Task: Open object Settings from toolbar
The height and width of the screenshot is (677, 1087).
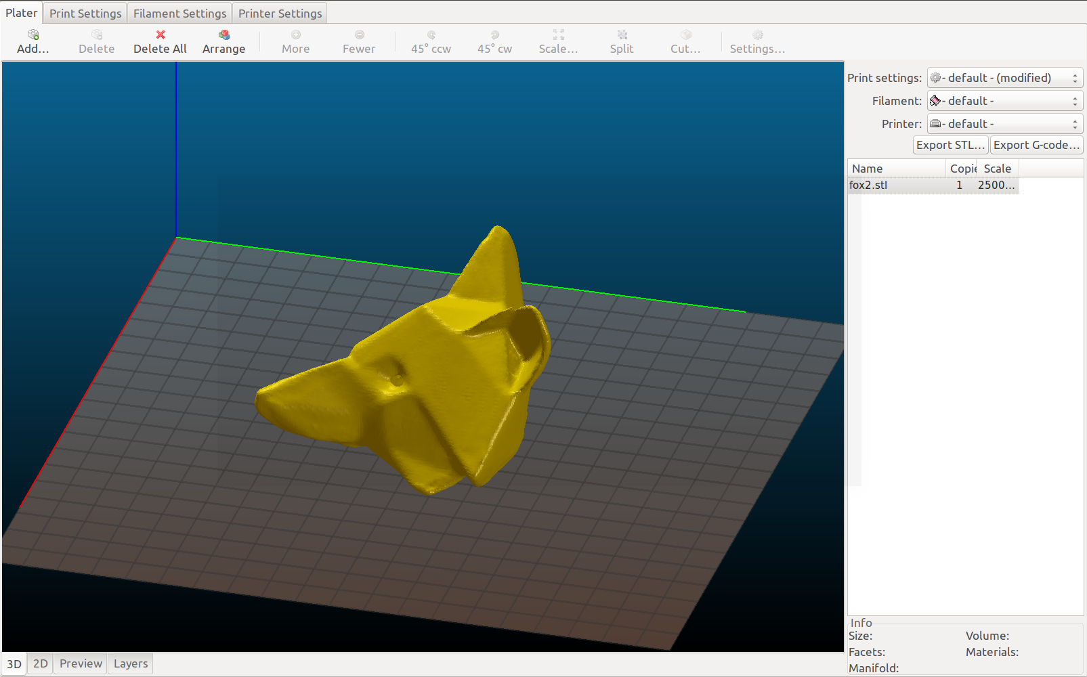Action: 757,35
